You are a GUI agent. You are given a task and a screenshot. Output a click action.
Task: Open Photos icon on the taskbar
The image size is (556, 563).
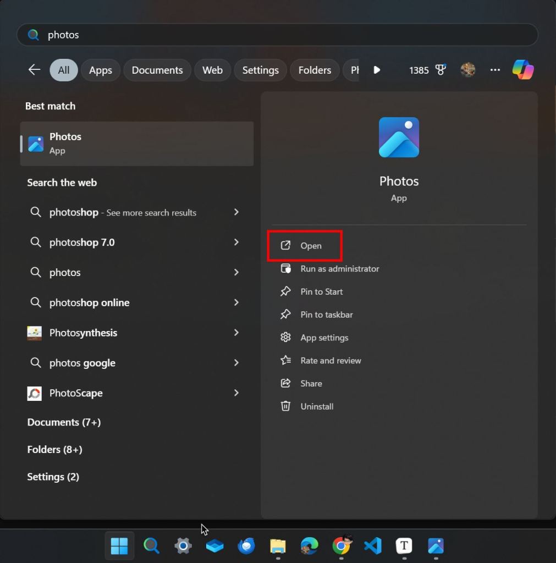(436, 546)
